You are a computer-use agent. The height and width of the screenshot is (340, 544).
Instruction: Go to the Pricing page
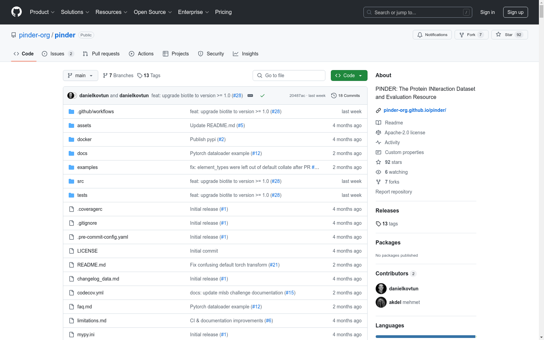click(223, 12)
